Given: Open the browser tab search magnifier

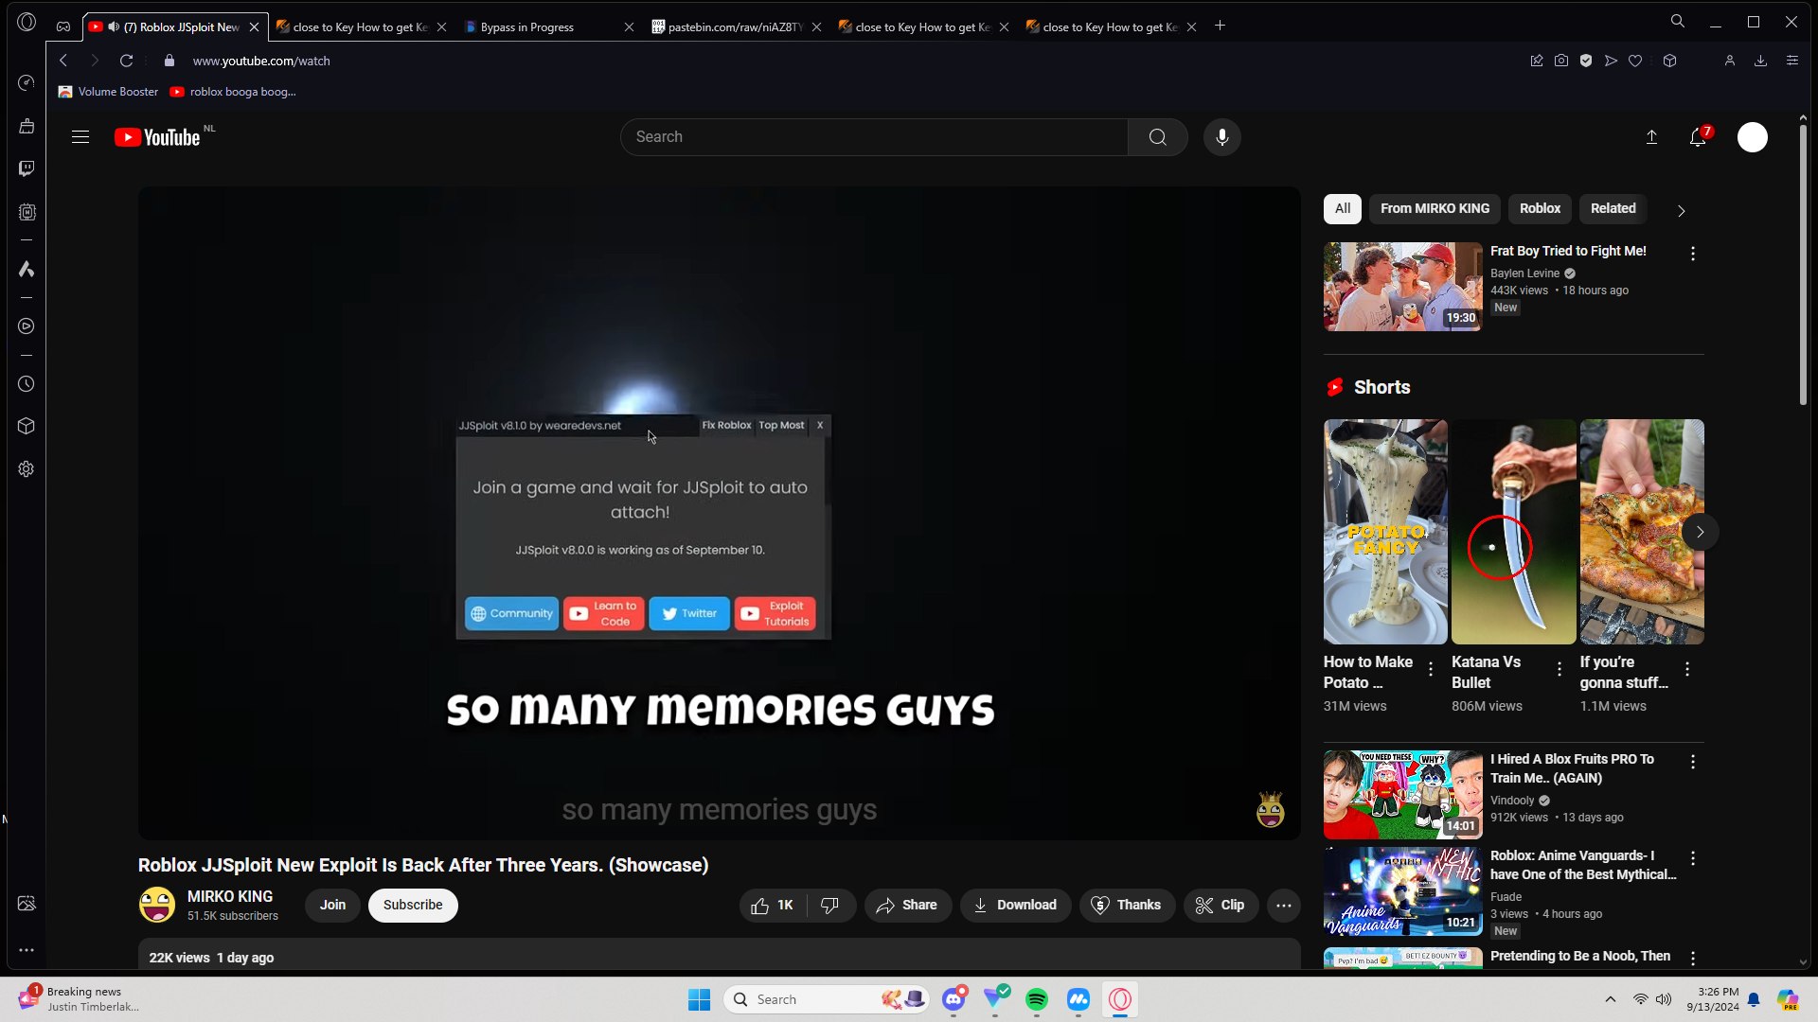Looking at the screenshot, I should coord(1678,21).
